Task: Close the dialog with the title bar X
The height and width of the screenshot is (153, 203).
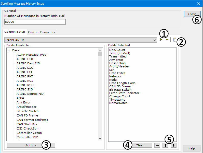Action: [198, 4]
